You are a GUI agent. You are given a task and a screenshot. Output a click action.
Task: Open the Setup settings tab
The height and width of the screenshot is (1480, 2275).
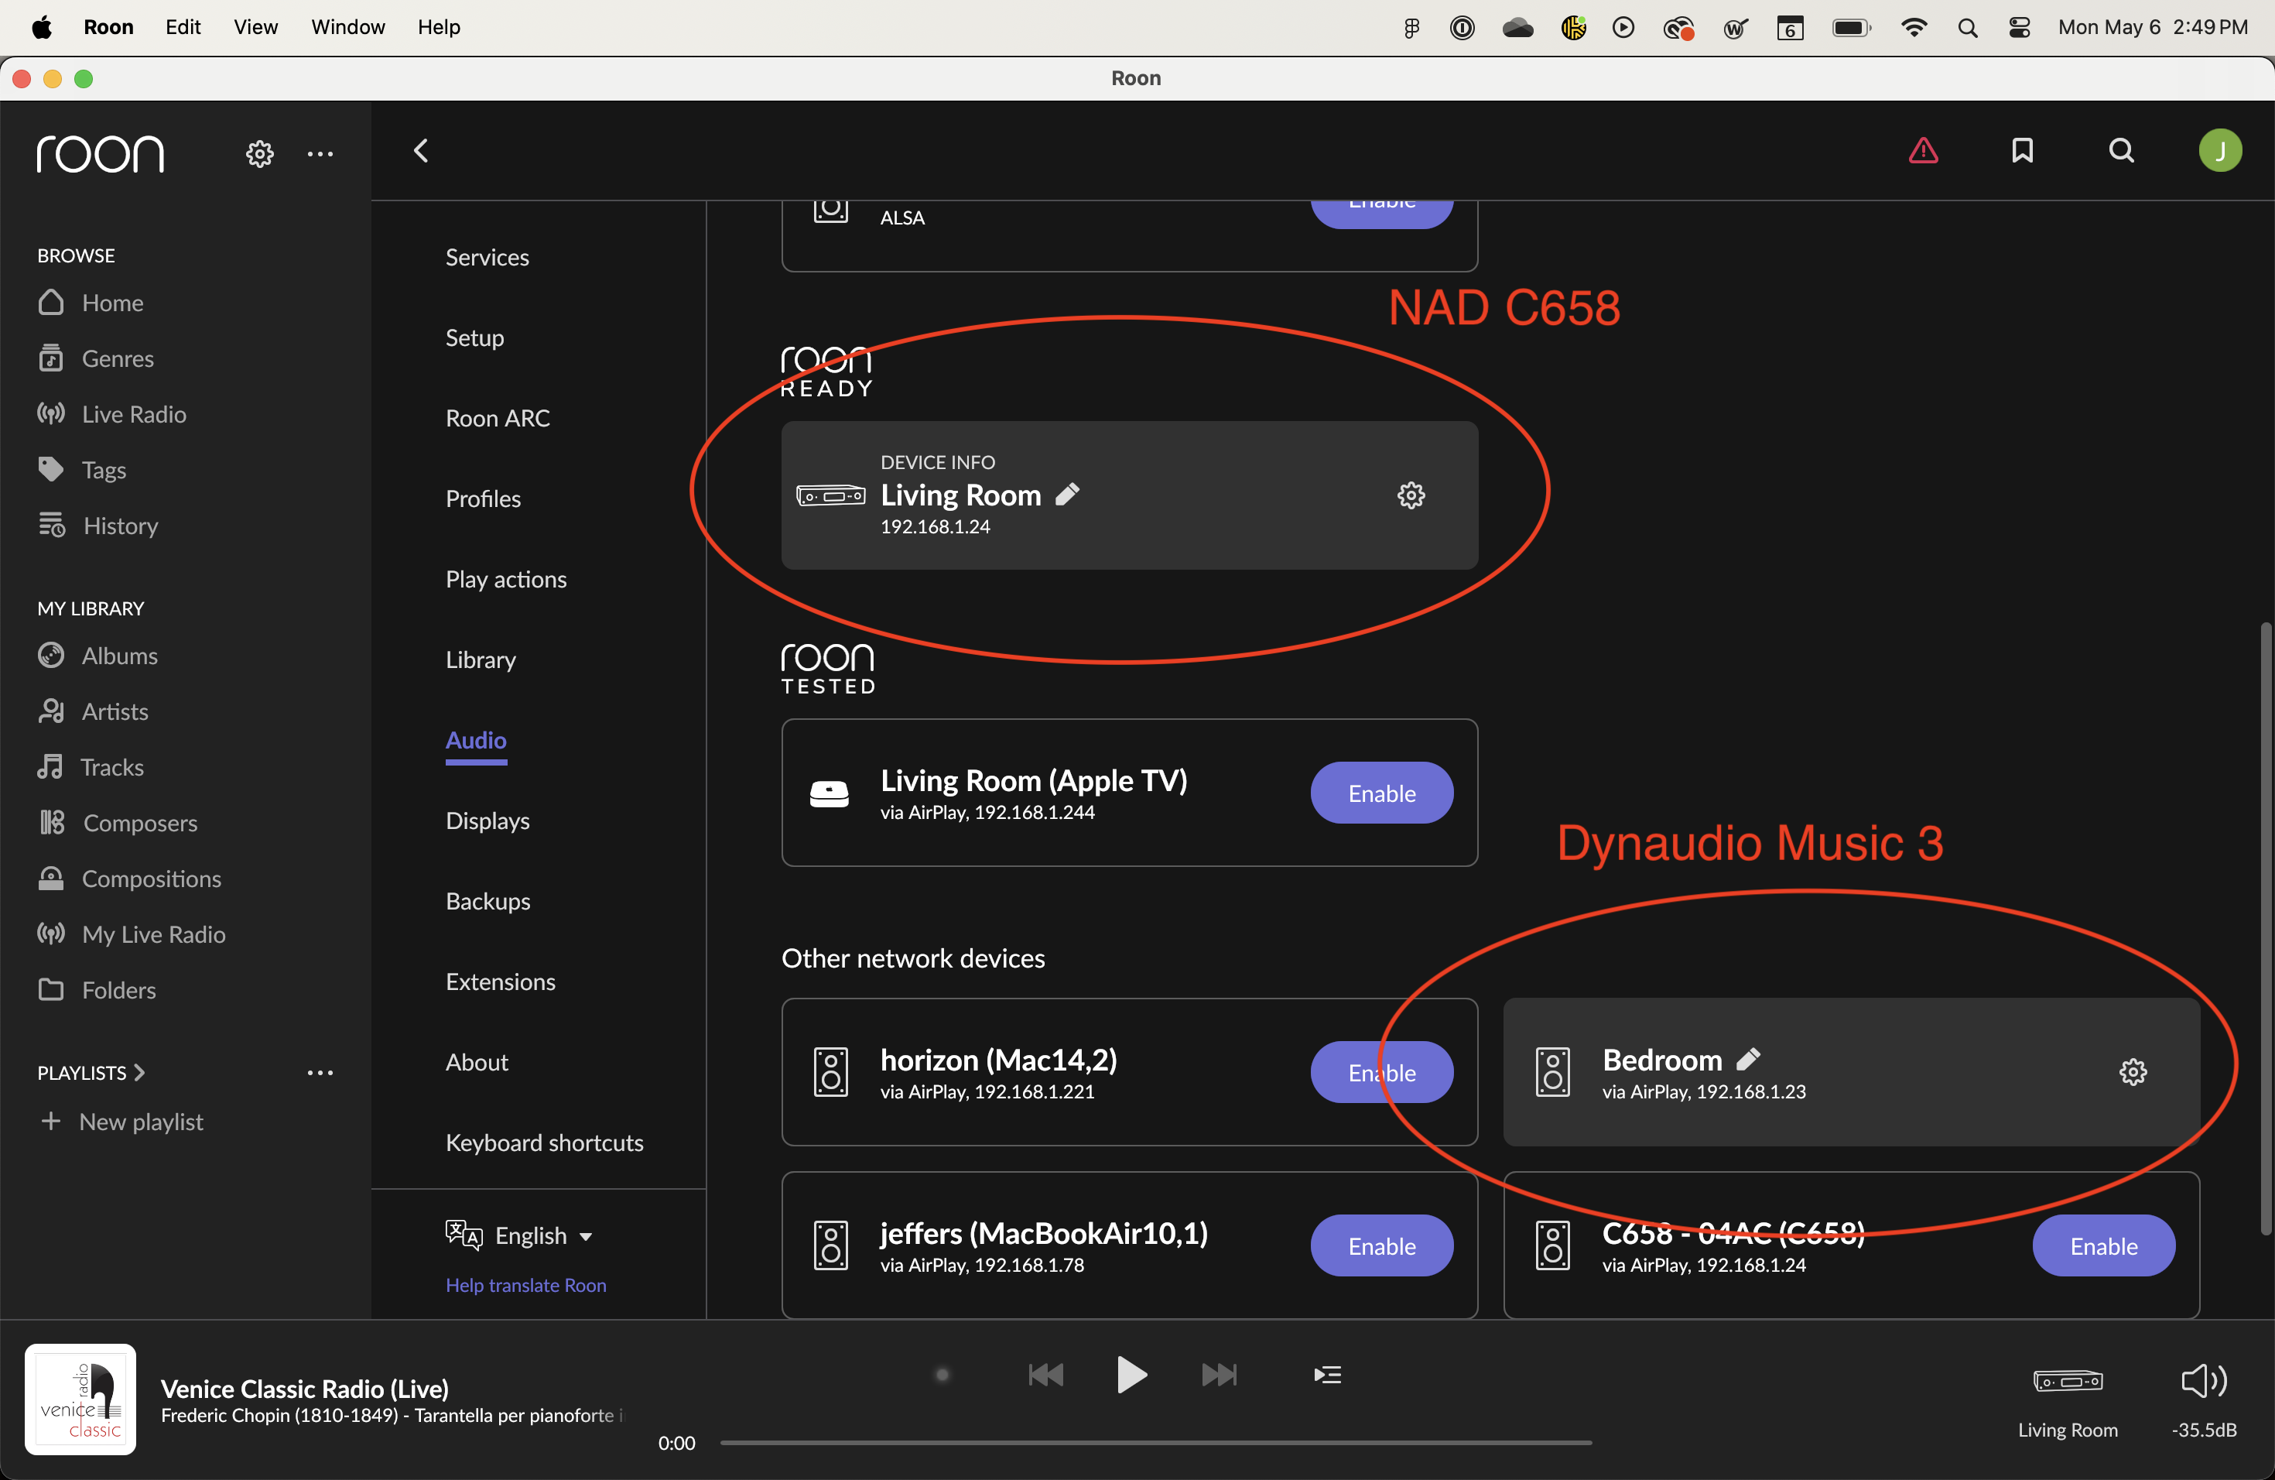474,337
